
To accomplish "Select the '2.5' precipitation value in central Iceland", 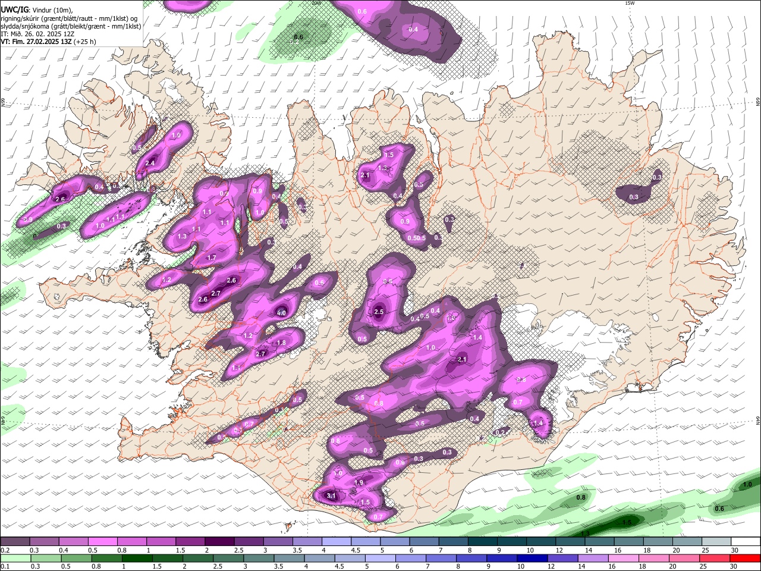I will pyautogui.click(x=379, y=312).
